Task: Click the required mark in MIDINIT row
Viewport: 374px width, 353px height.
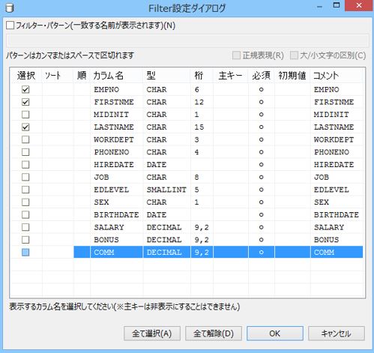Action: click(262, 115)
